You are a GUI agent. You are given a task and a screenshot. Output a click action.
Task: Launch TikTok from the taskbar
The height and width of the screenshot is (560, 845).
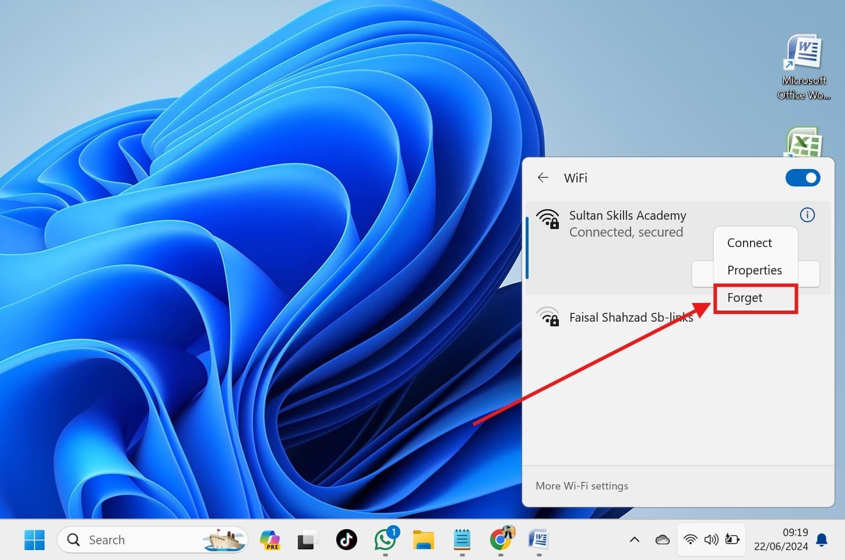pyautogui.click(x=347, y=540)
